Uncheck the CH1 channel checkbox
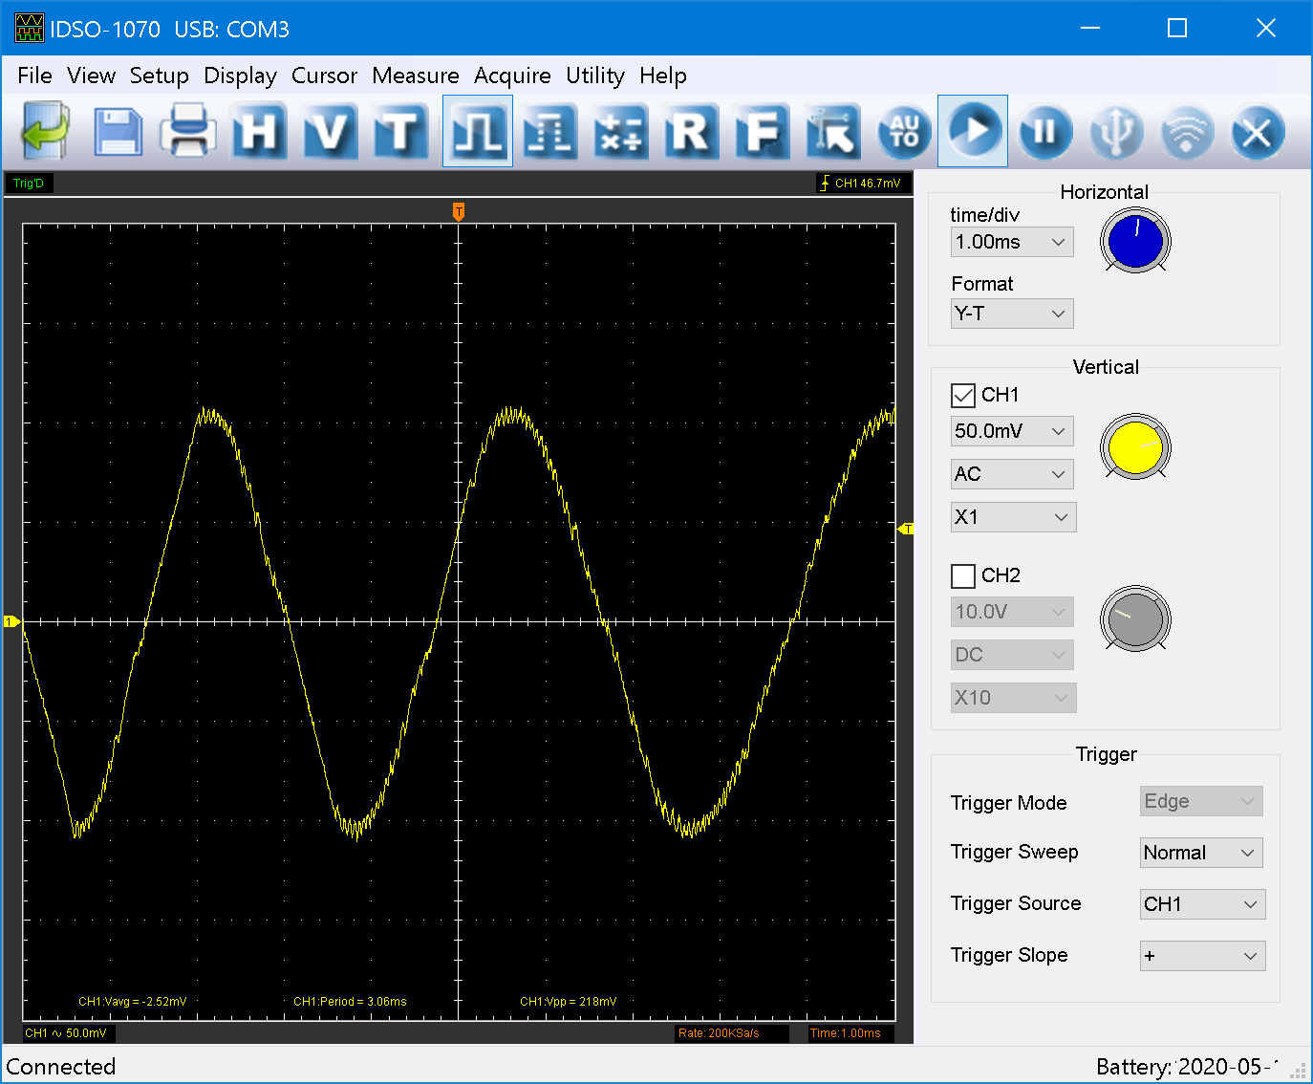 [x=963, y=395]
